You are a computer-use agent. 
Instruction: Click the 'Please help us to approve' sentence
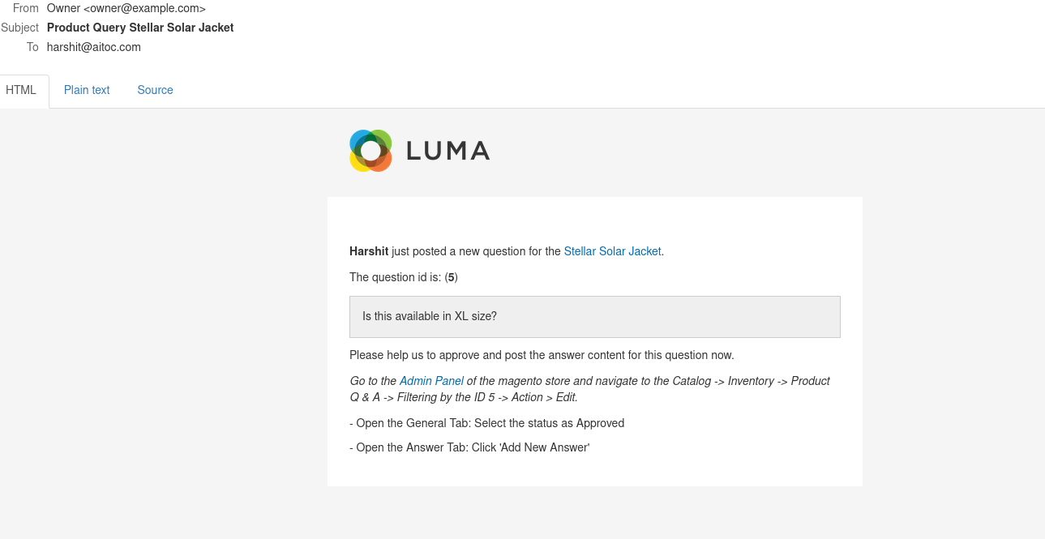(542, 355)
